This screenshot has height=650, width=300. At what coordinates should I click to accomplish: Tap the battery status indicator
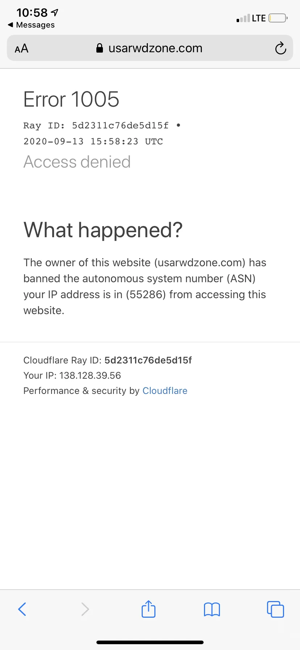coord(278,18)
